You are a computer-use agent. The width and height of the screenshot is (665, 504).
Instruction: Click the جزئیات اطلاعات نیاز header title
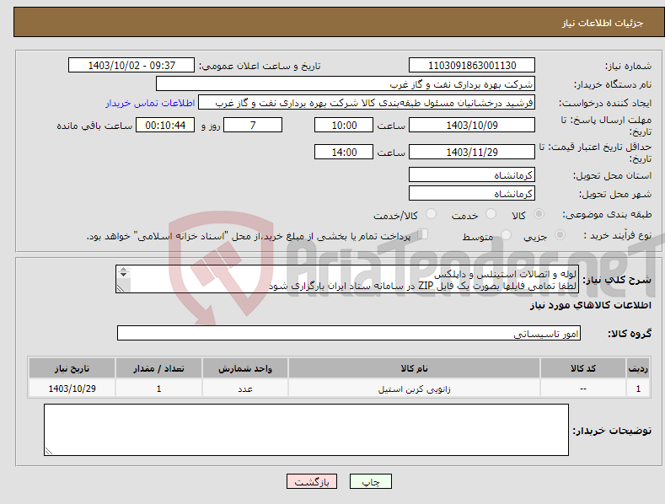tap(603, 23)
